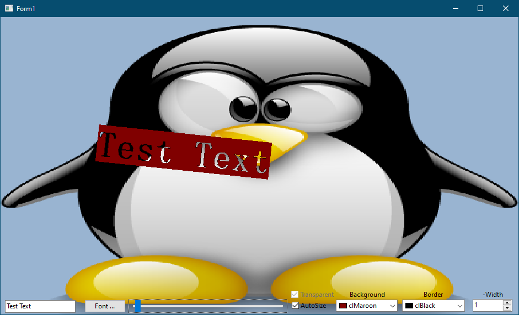This screenshot has height=315, width=519.
Task: Increase Width with the up spinner arrow
Action: 507,303
